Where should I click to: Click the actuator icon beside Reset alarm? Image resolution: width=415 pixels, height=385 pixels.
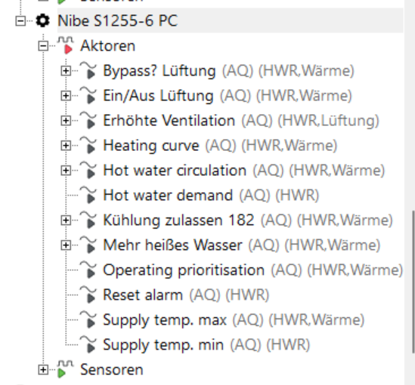tap(88, 294)
